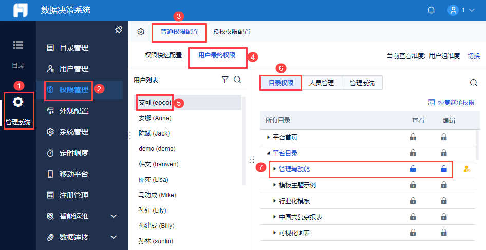
Task: Click the filter icon in user list
Action: 225,80
